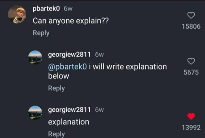Click the 6w timestamp next to pbartek0
Viewport: 205px width, 138px height.
[x=68, y=9]
